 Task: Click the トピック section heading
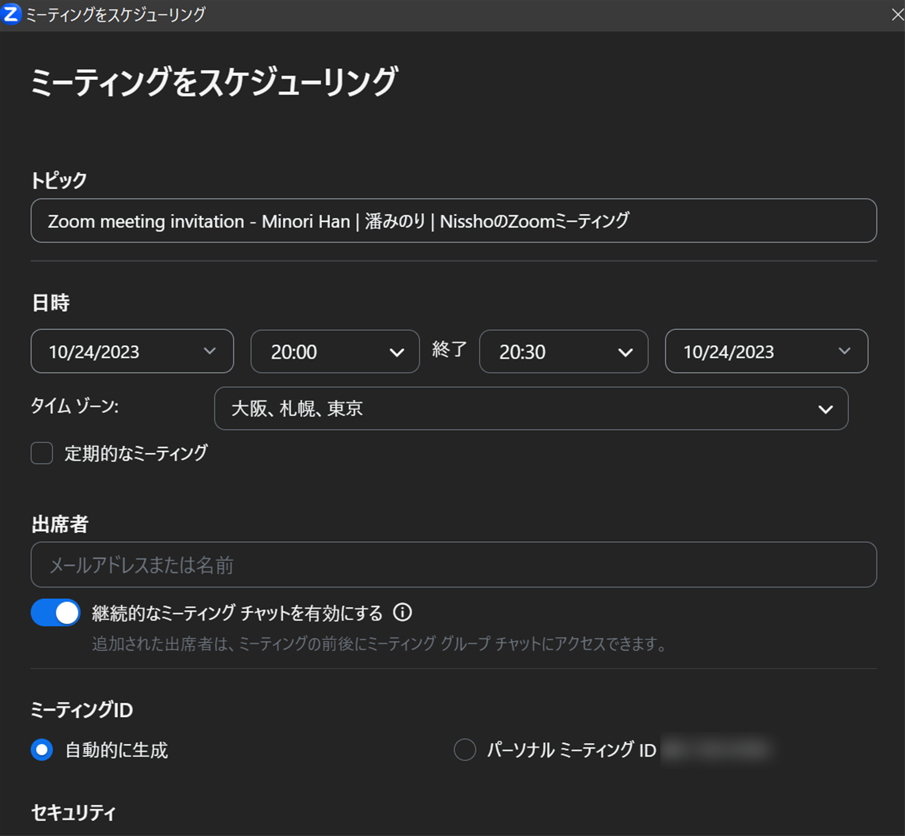point(59,181)
